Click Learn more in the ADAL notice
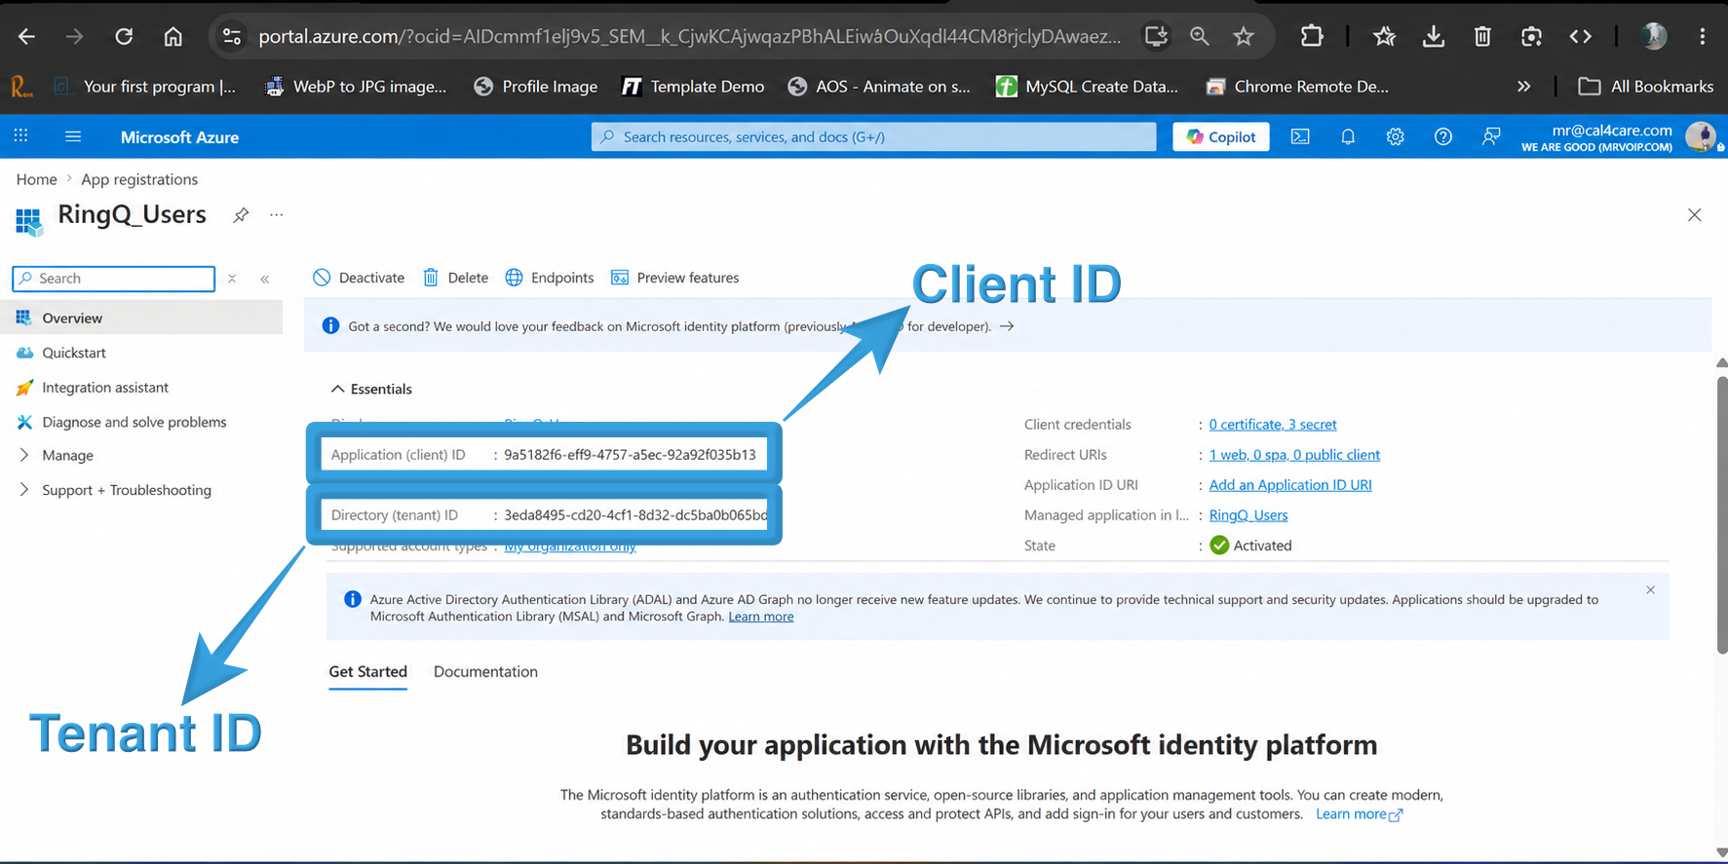 pos(760,617)
